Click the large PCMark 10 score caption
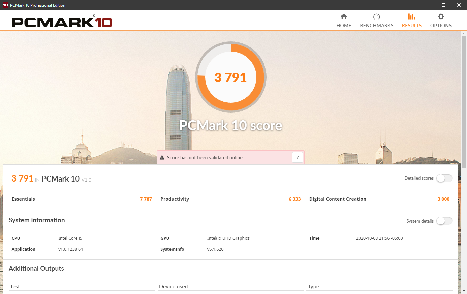Screen dimensions: 467x294 231,125
